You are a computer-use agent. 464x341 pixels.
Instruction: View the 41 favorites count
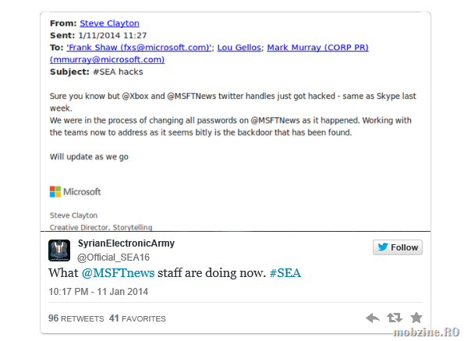tap(137, 318)
